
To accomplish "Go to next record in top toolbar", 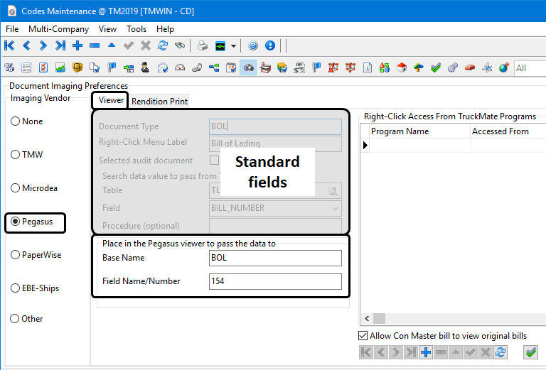I will pos(43,45).
